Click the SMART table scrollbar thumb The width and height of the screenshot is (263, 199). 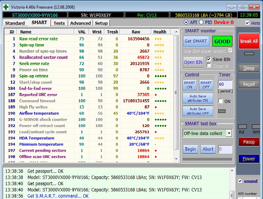[176, 92]
